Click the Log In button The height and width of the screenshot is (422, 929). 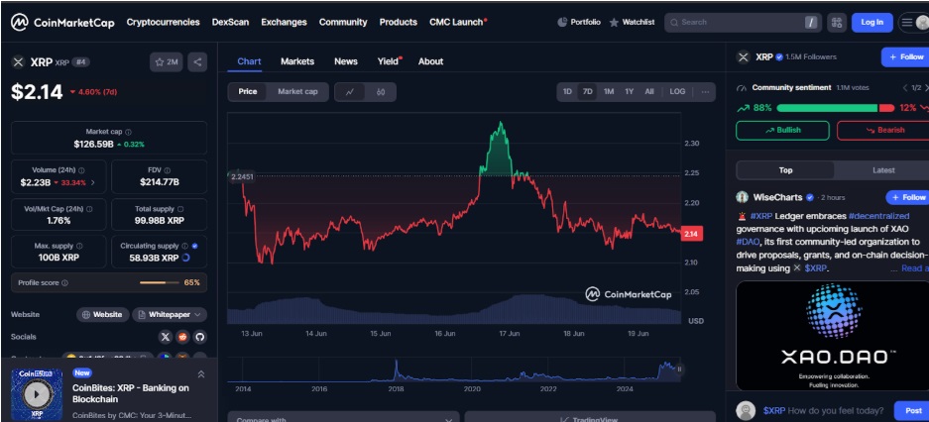[871, 22]
